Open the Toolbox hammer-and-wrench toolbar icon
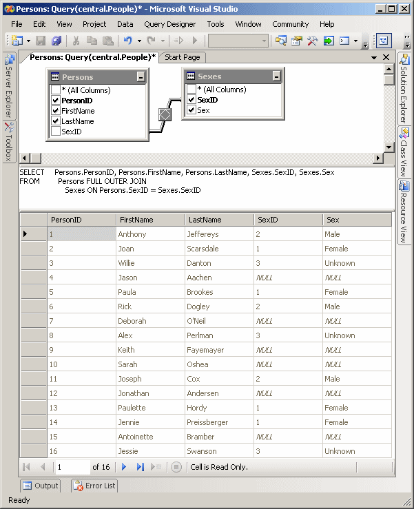Viewport: 414px width, 509px height. point(312,41)
